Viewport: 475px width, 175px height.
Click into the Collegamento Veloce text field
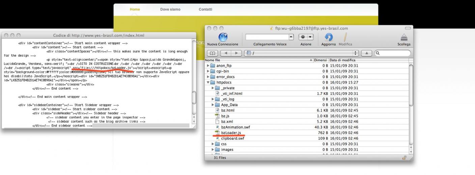click(x=267, y=36)
